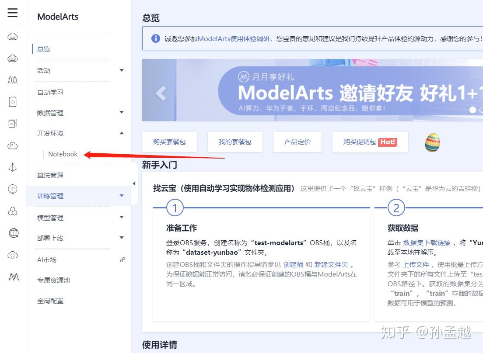Image resolution: width=483 pixels, height=353 pixels.
Task: Select 数据管理 menu label
Action: pos(50,113)
